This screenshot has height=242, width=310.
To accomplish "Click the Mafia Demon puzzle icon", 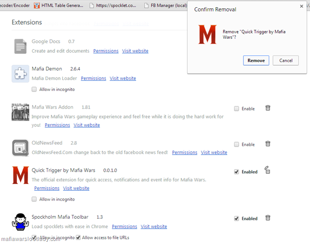I will [x=20, y=73].
